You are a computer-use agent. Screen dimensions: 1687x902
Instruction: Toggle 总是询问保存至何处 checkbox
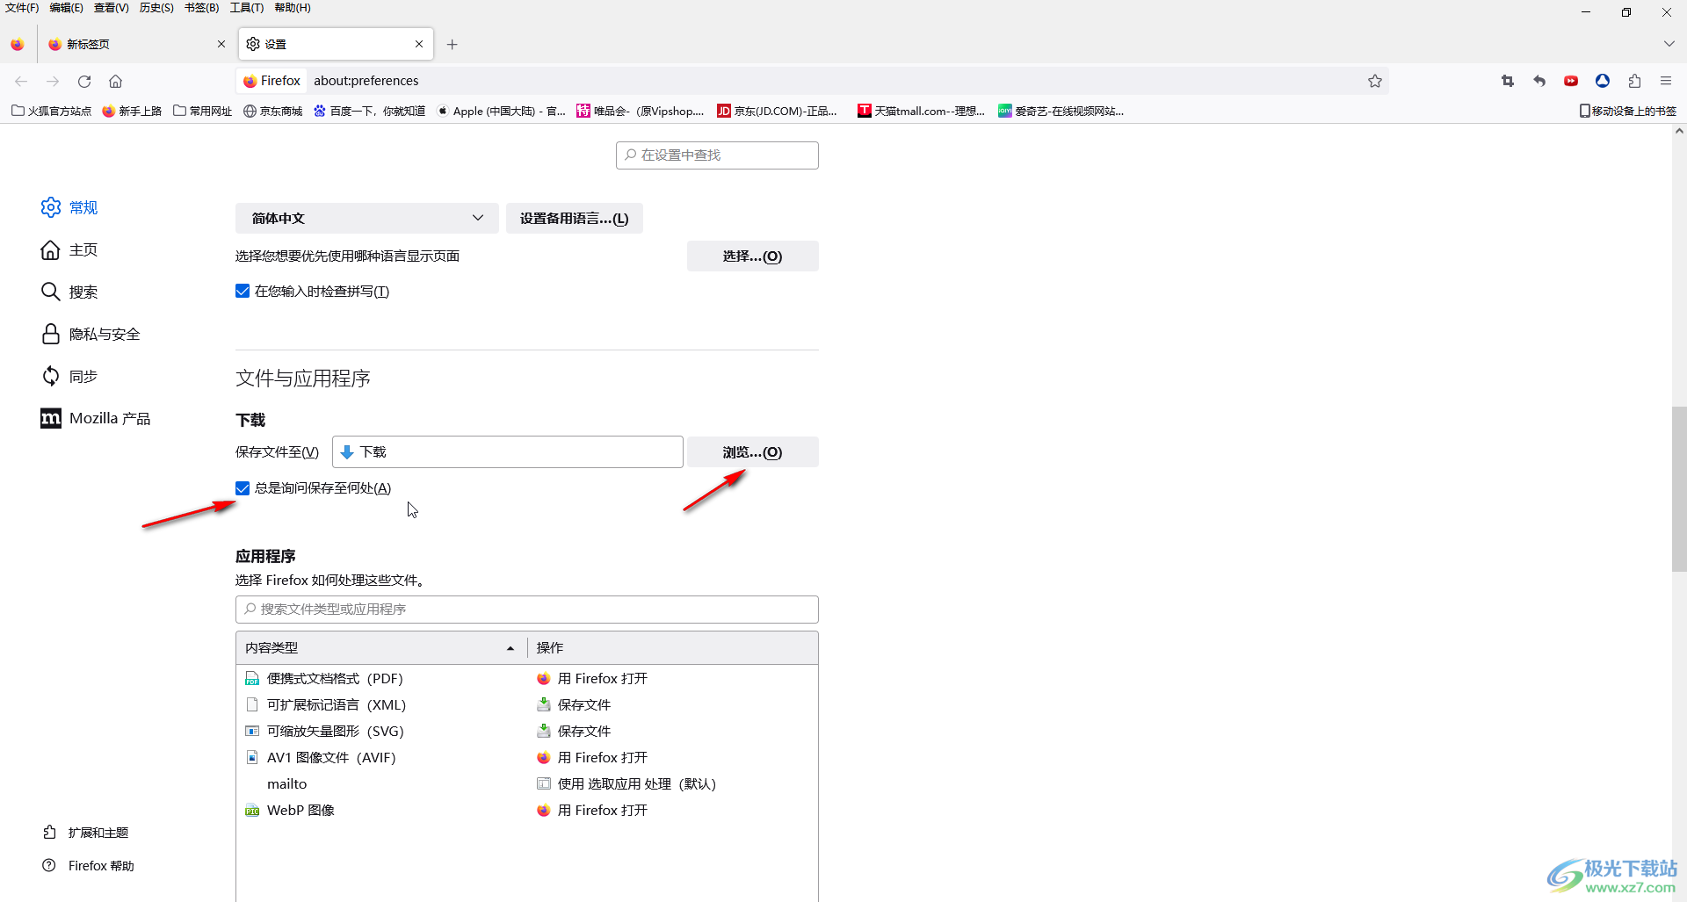243,488
